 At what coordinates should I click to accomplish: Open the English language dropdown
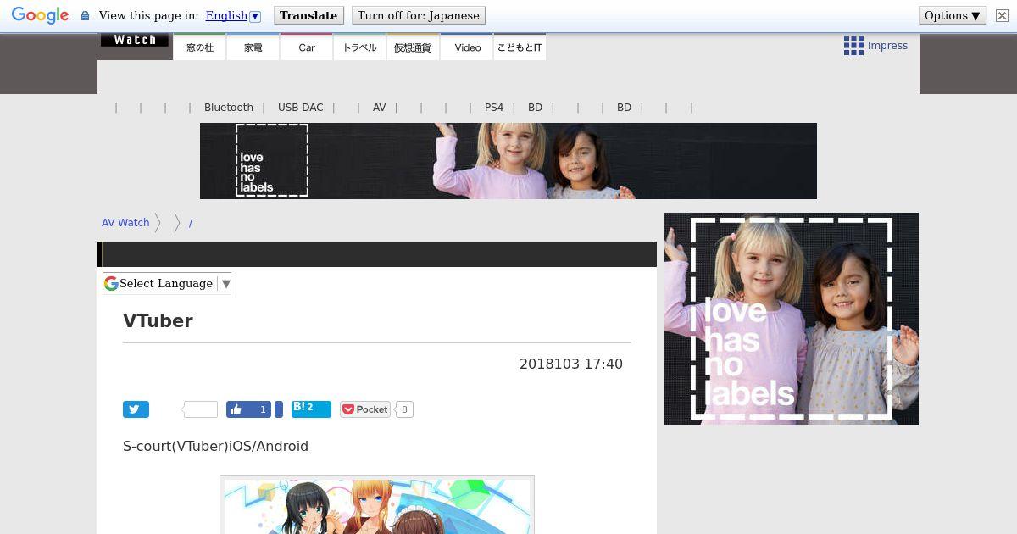(232, 16)
